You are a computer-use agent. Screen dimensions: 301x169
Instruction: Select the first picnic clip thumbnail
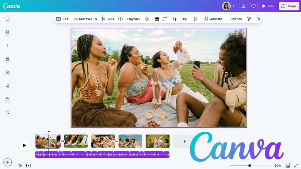(x=48, y=141)
